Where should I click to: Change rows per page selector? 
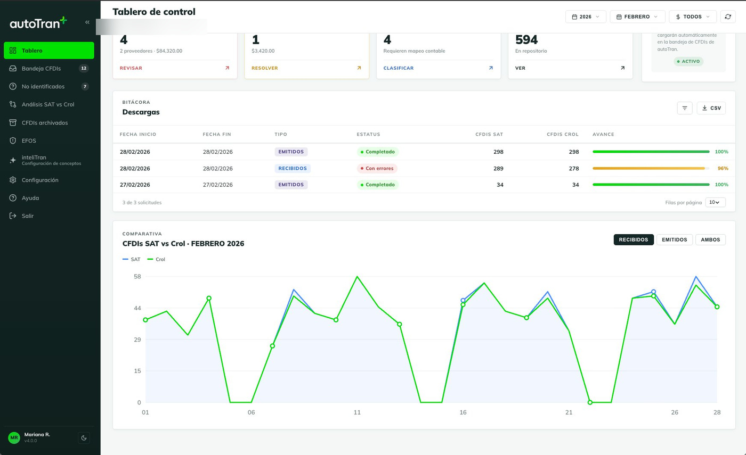(715, 202)
